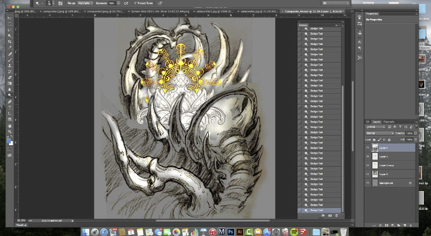The height and width of the screenshot is (236, 431).
Task: Open Photoshop from the Dock
Action: 230,232
